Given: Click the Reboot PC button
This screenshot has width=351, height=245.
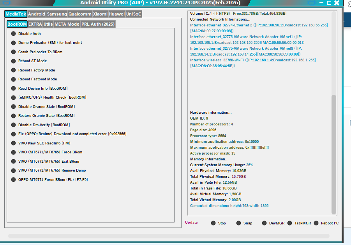Looking at the screenshot, I should click(x=326, y=223).
